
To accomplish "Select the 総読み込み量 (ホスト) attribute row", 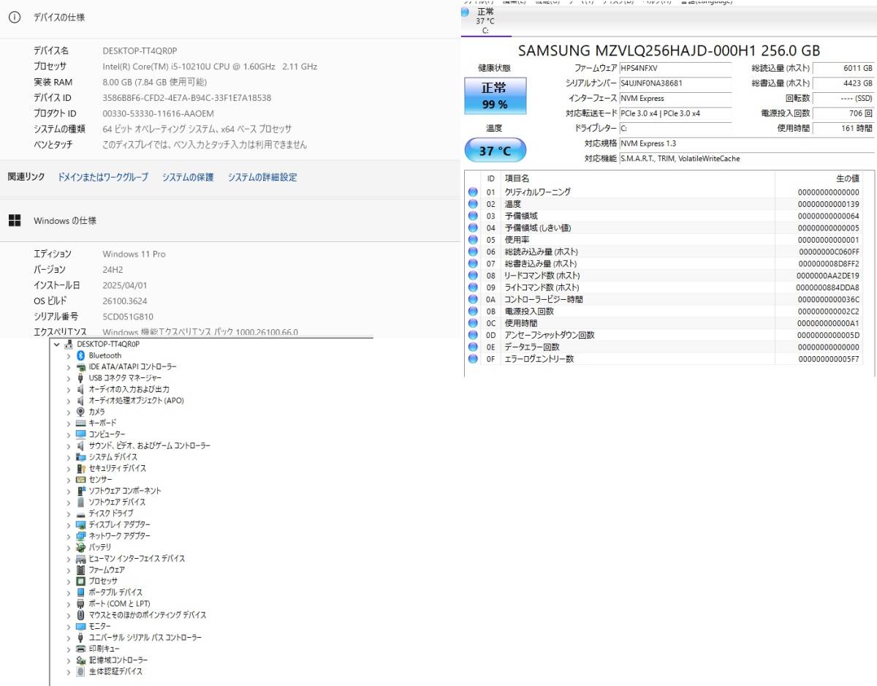I will pyautogui.click(x=664, y=252).
